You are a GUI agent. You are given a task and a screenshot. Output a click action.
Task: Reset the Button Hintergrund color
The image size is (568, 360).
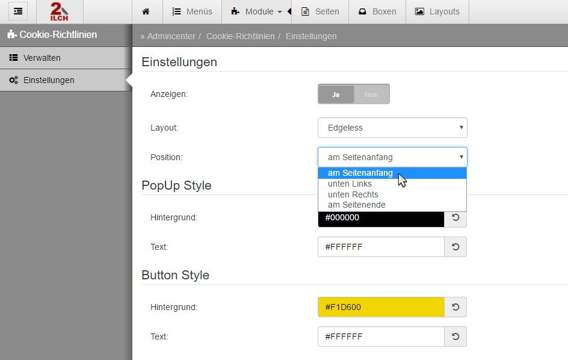click(455, 307)
